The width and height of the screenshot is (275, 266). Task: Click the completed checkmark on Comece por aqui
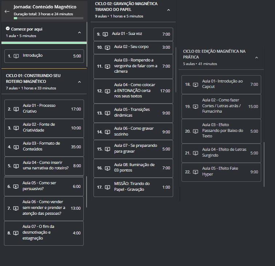pyautogui.click(x=8, y=28)
